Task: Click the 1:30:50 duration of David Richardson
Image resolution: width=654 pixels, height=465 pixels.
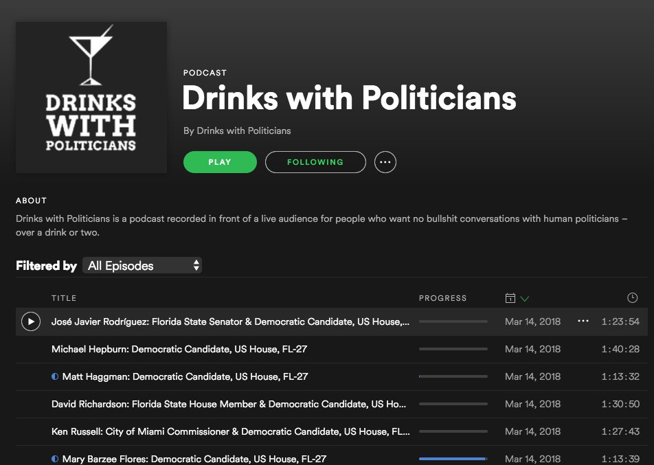Action: (620, 404)
